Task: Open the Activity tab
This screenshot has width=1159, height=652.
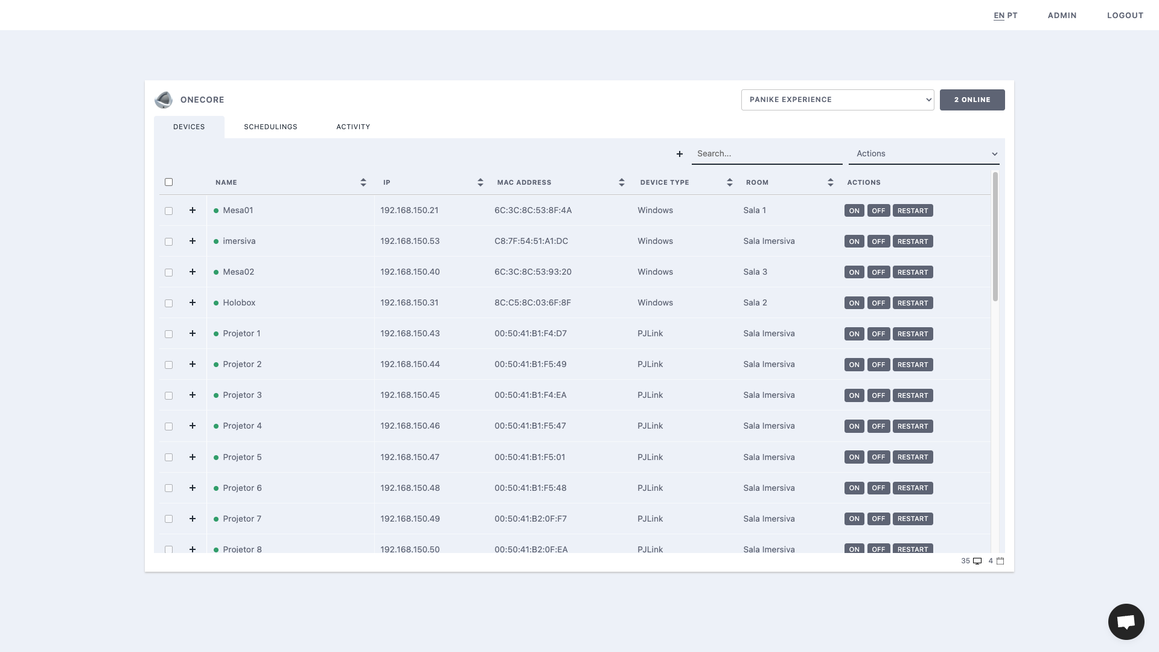Action: click(353, 127)
